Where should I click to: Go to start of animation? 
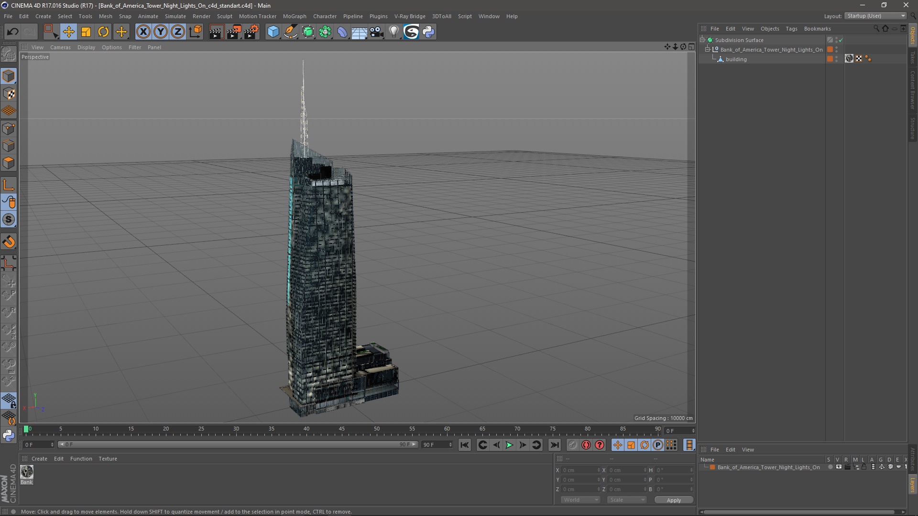[464, 445]
